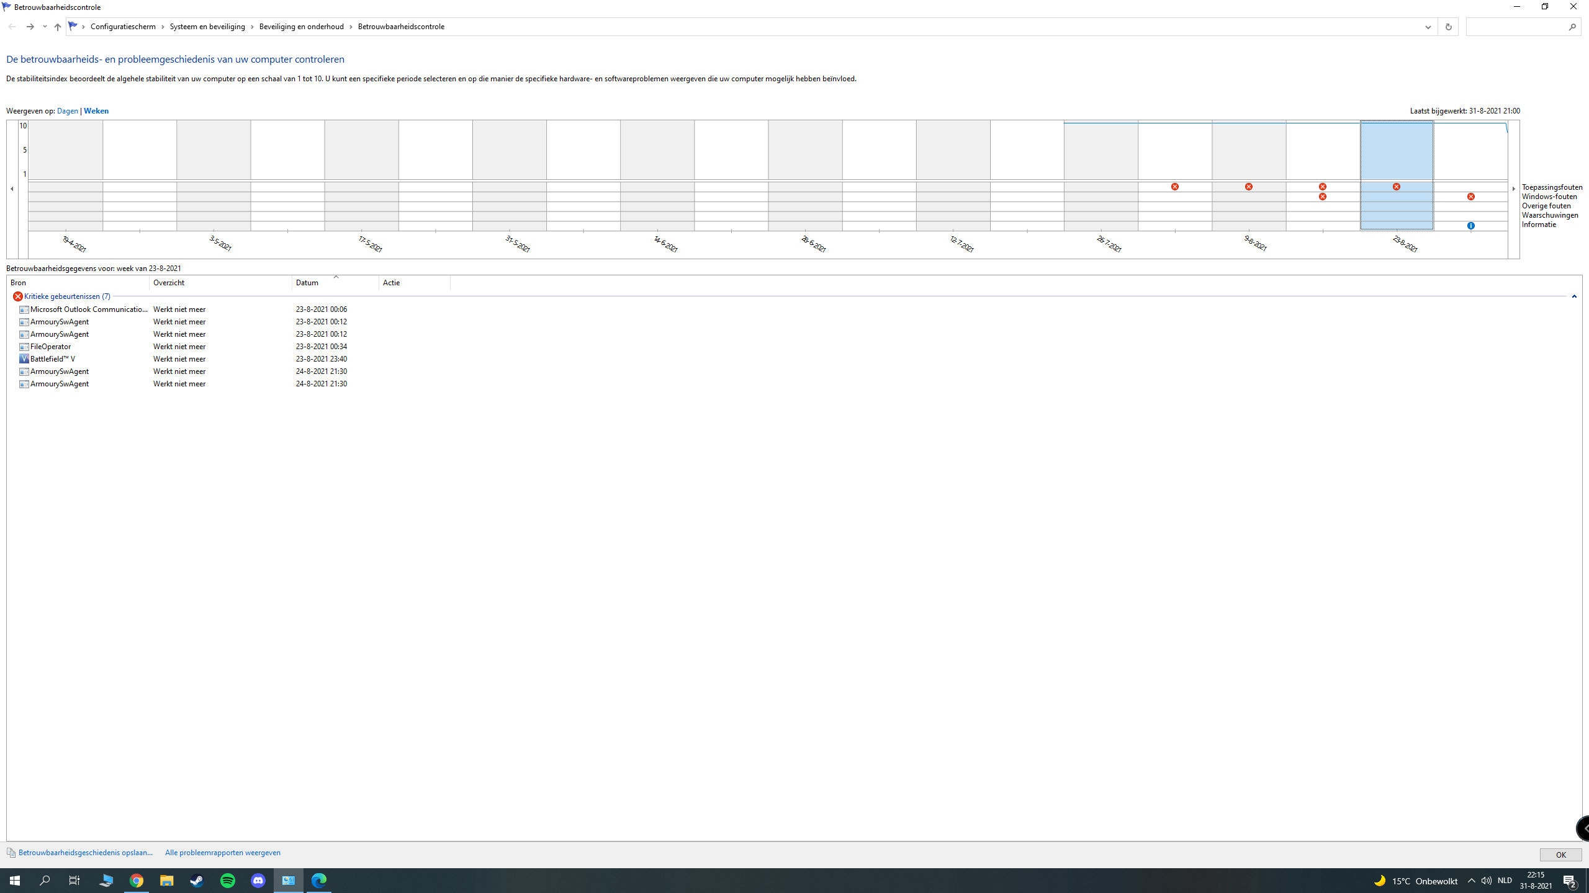Sort by Actie column header
The image size is (1589, 893).
(x=414, y=283)
